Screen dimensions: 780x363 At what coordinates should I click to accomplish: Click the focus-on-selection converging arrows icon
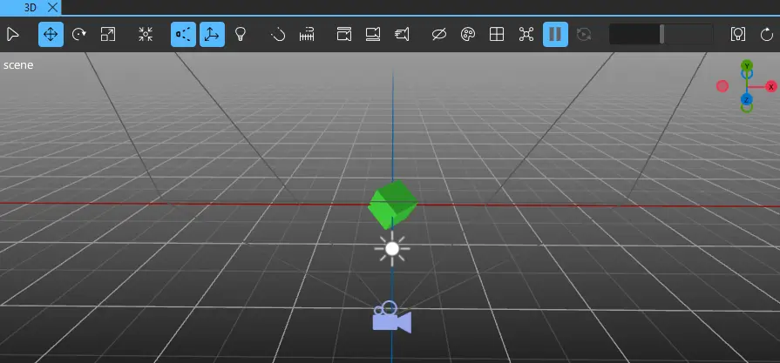tap(146, 35)
